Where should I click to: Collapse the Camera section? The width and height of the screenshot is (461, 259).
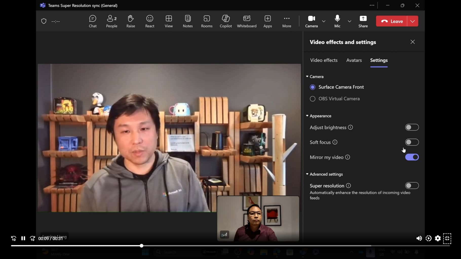315,76
